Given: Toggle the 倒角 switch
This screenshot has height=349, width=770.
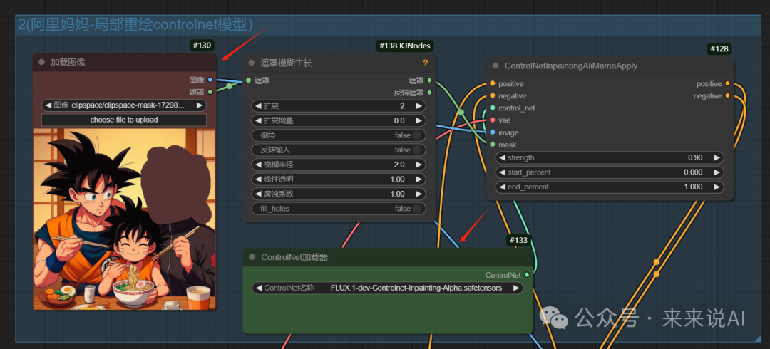Looking at the screenshot, I should point(416,135).
